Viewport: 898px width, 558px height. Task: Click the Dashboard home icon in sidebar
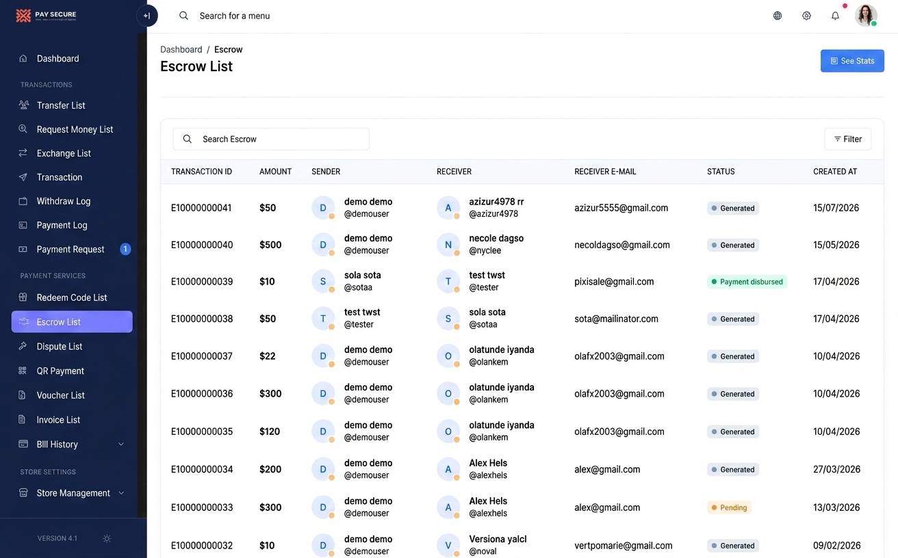(x=23, y=59)
